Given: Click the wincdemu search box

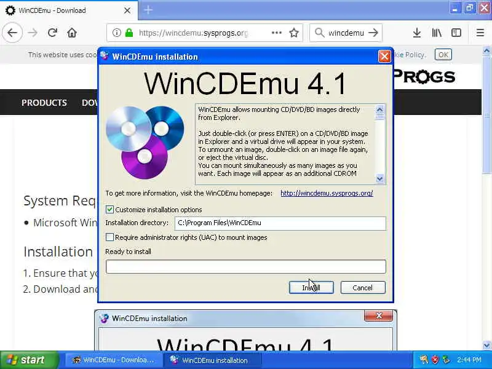Looking at the screenshot, I should click(x=346, y=33).
